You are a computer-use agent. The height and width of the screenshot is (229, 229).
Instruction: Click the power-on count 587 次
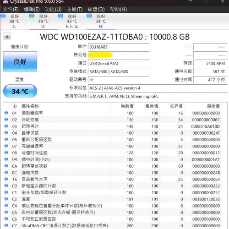coord(210,71)
